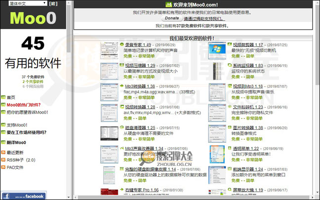Click the small icon before 视频裁剪器 title

click(x=230, y=44)
